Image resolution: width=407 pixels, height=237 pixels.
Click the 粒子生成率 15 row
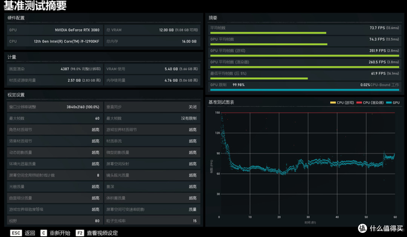pyautogui.click(x=152, y=221)
